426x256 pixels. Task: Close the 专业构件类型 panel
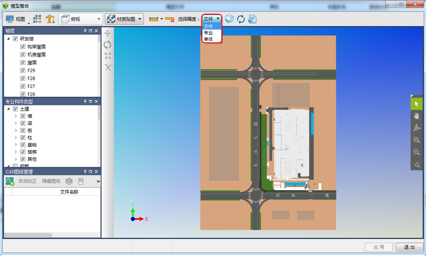pos(96,101)
